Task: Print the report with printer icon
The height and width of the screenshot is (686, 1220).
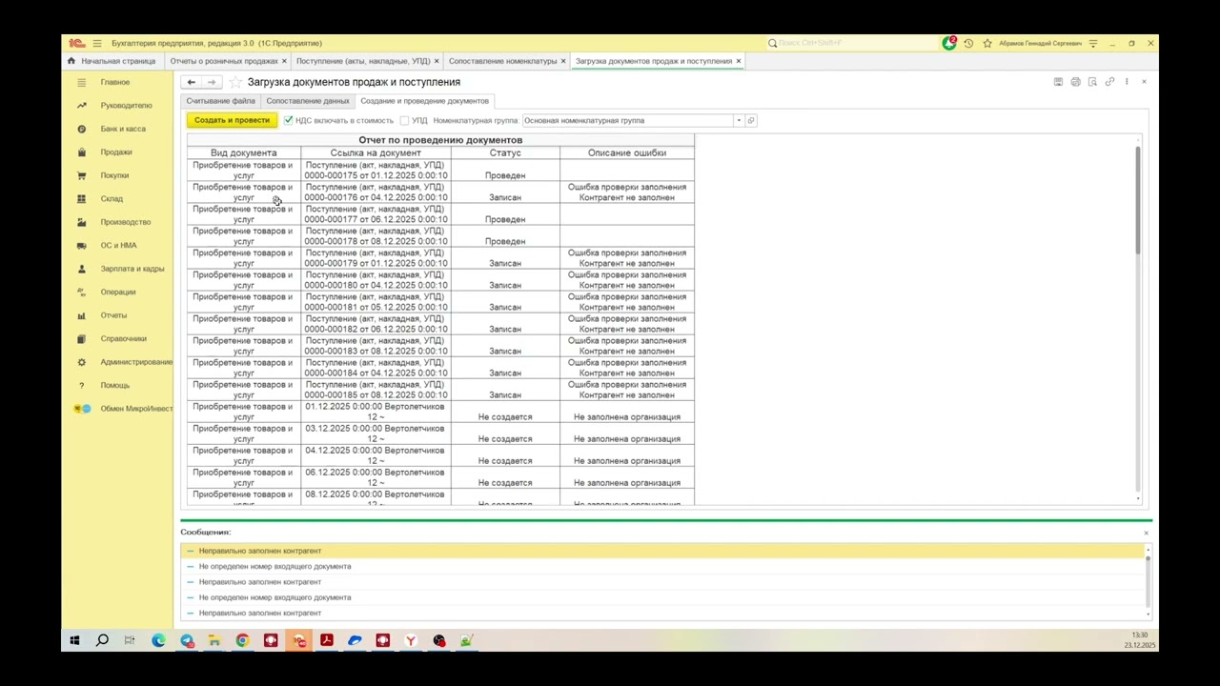Action: (x=1075, y=82)
